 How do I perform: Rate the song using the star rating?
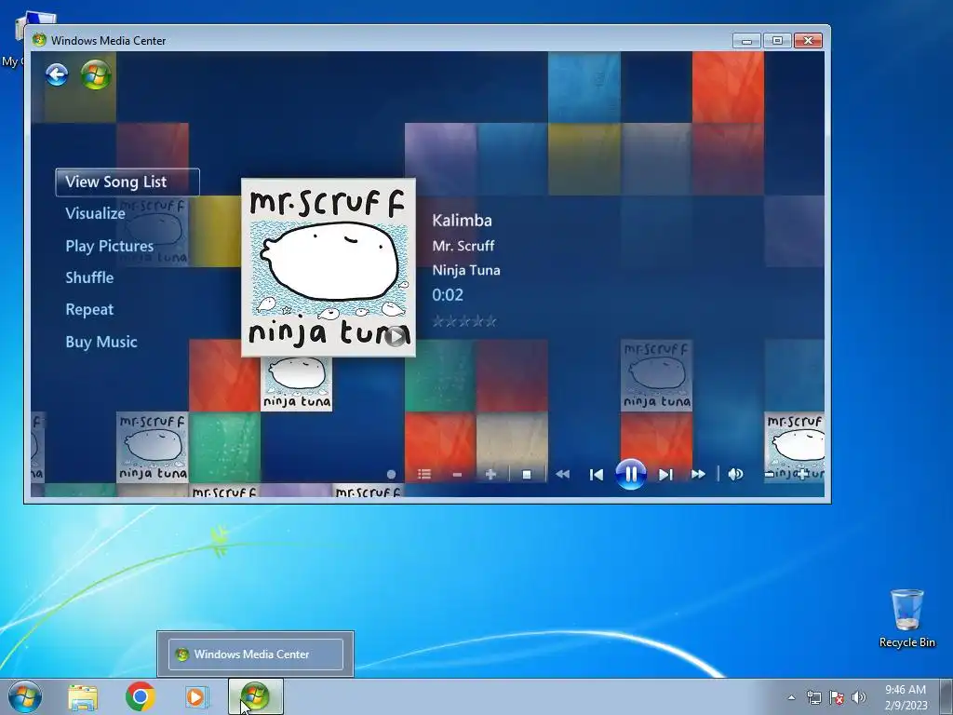coord(464,321)
